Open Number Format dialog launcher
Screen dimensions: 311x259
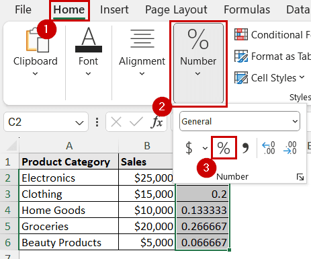point(300,177)
